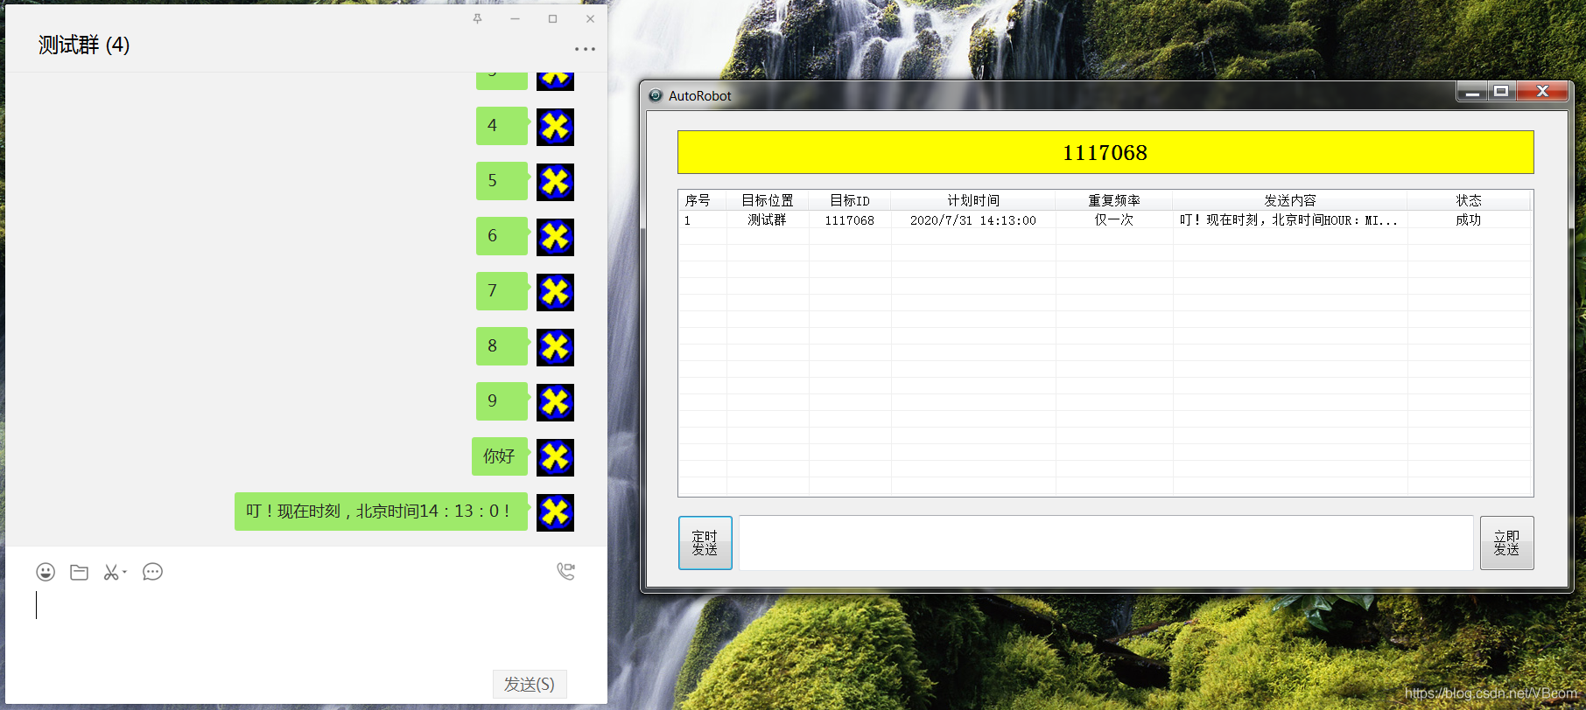Click the 测试群 (4) chat title

click(84, 45)
